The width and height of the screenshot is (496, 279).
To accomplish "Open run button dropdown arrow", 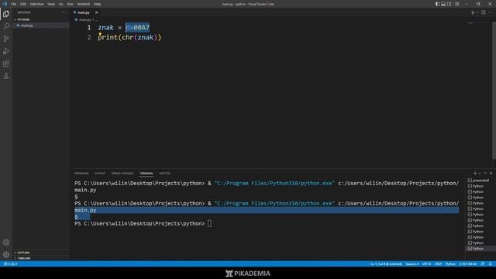I will pyautogui.click(x=477, y=12).
